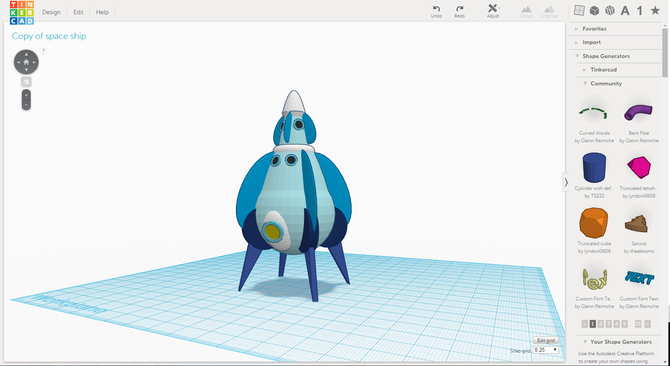Viewport: 670px width, 366px height.
Task: Go to next shapes page
Action: coord(648,324)
